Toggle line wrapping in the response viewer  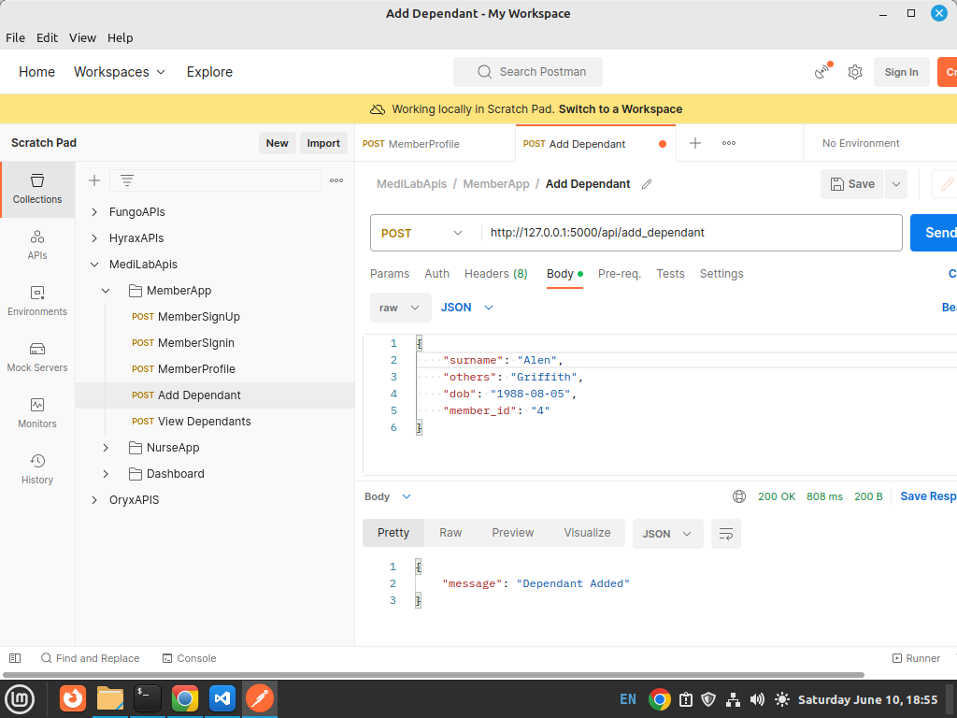(726, 533)
